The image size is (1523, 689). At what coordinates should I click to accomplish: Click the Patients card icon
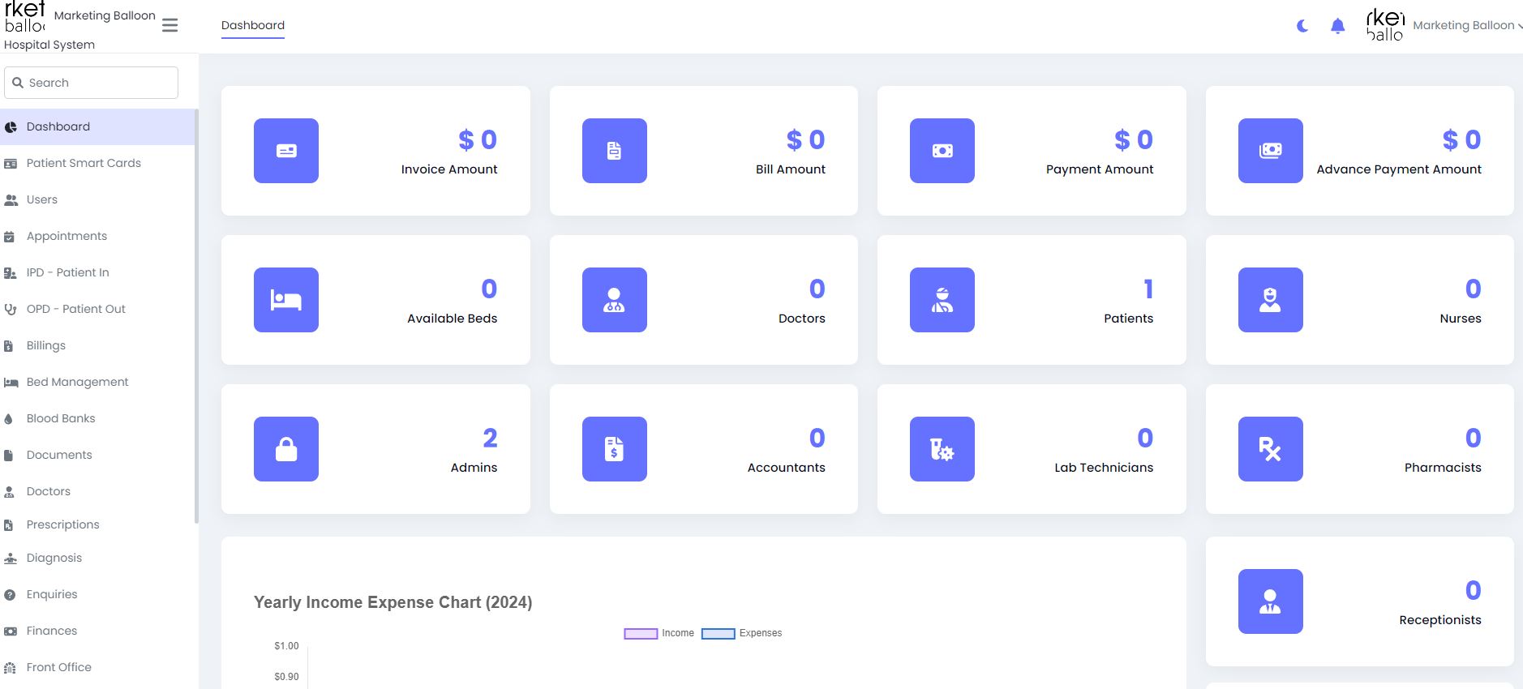pyautogui.click(x=942, y=300)
